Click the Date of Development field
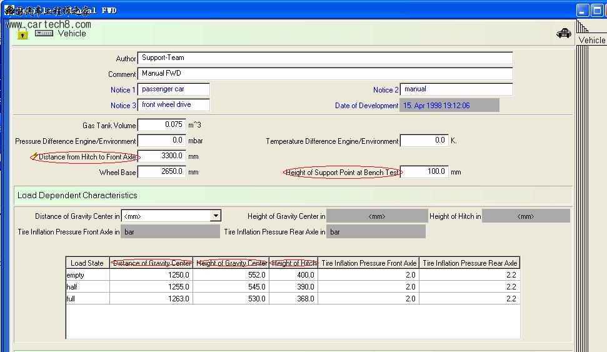 pos(449,105)
